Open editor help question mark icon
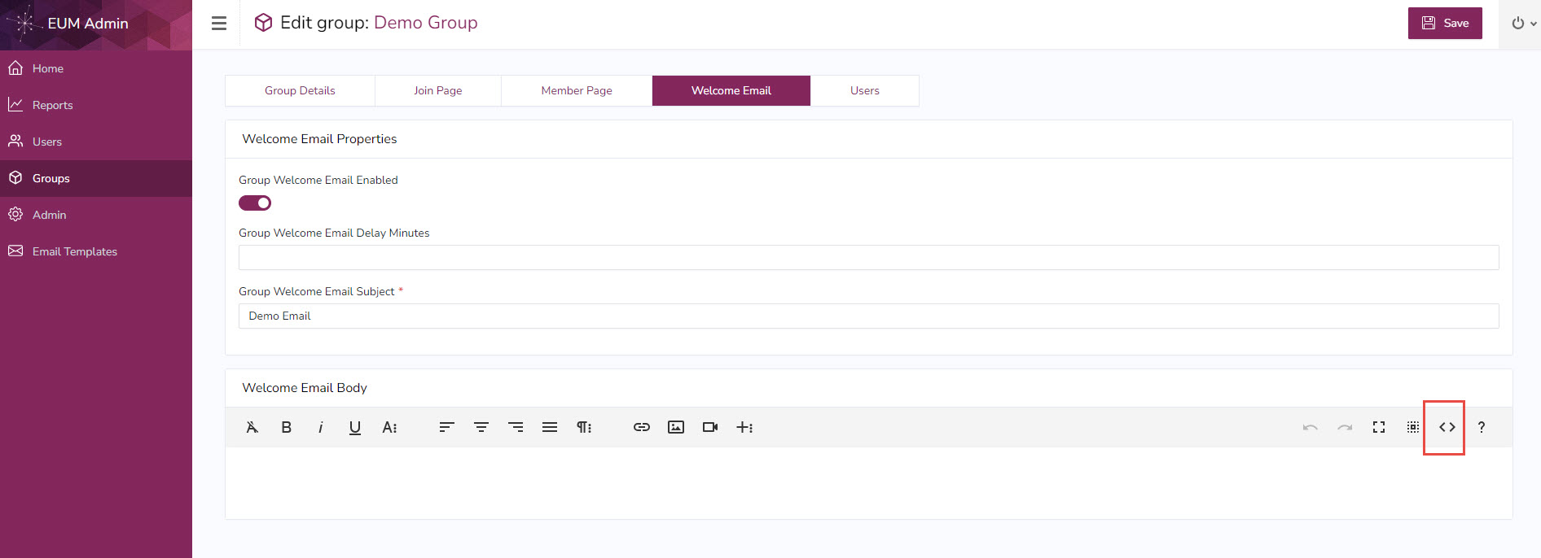This screenshot has width=1541, height=558. pos(1482,427)
